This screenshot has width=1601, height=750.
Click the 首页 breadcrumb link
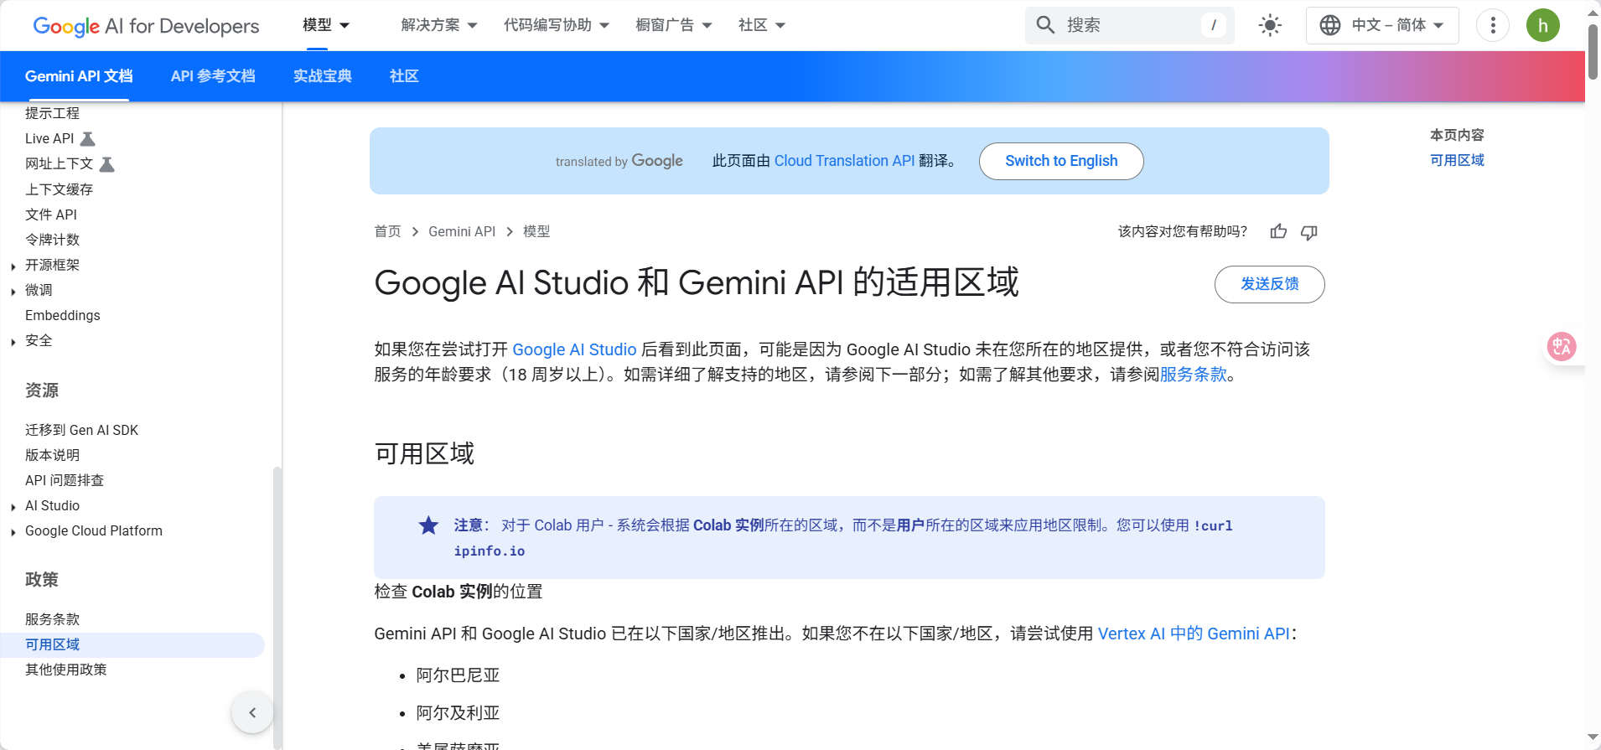tap(387, 231)
